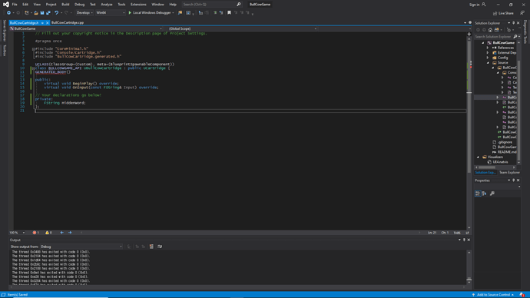Click Property Pages wrench icon
530x298 pixels.
pyautogui.click(x=492, y=194)
